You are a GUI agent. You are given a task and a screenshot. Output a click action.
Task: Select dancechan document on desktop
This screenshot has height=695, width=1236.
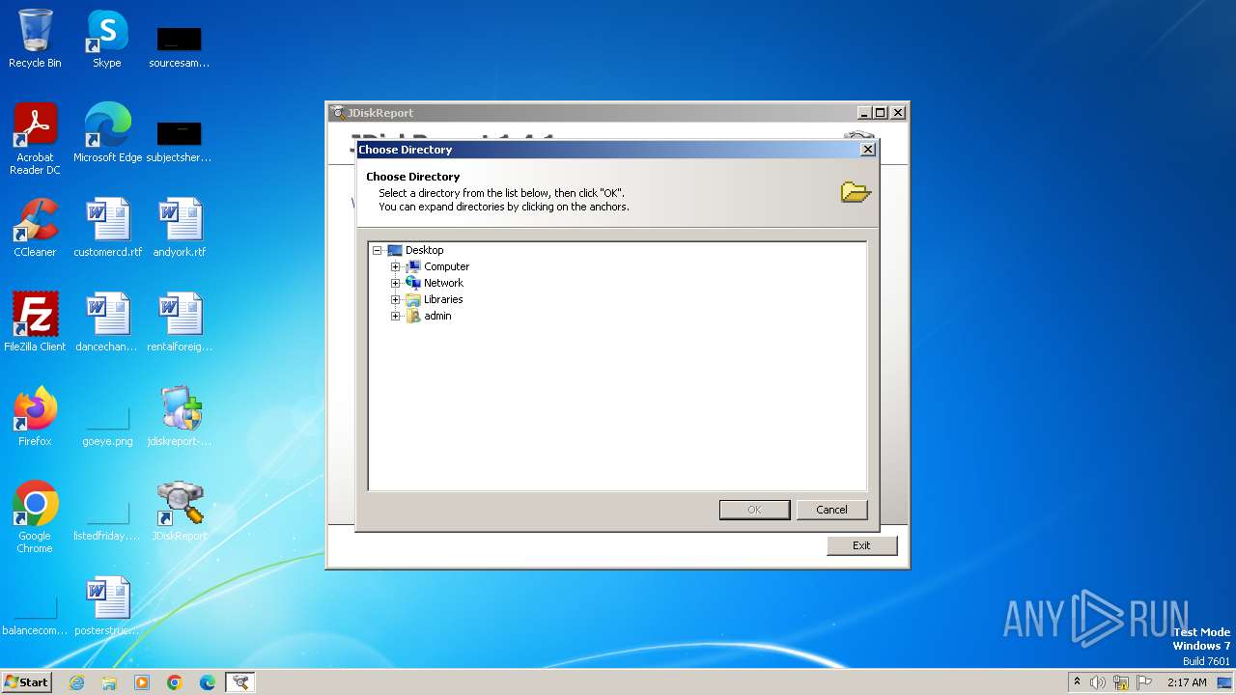click(107, 322)
